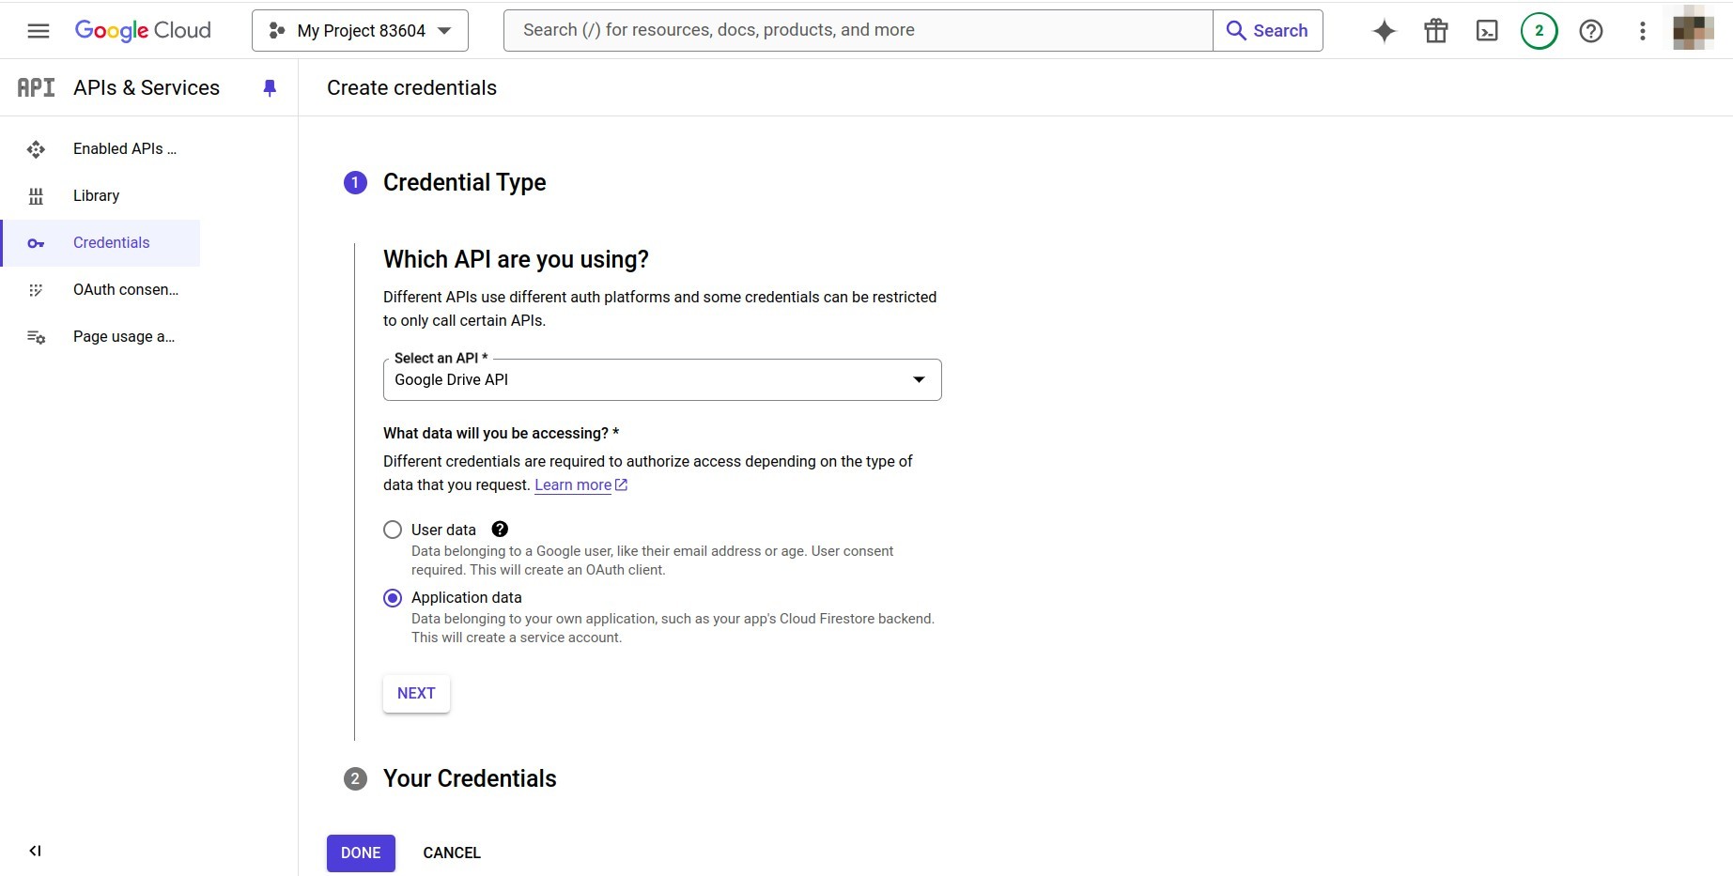The width and height of the screenshot is (1733, 876).
Task: Open the My Project 83604 project picker
Action: coord(359,30)
